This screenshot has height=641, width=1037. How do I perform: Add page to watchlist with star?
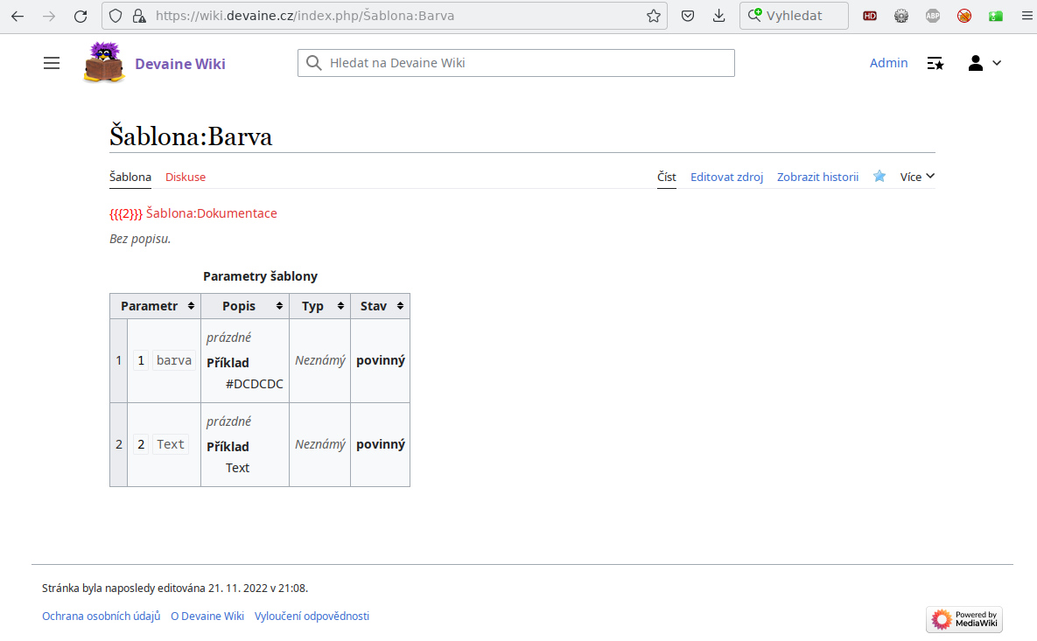tap(879, 177)
